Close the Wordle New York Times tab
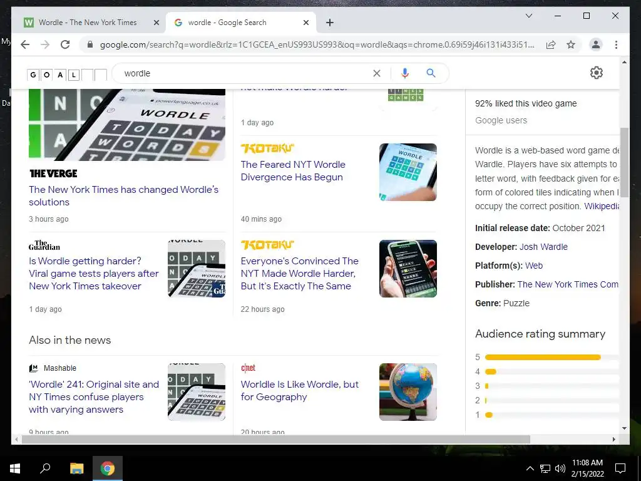 coord(156,23)
